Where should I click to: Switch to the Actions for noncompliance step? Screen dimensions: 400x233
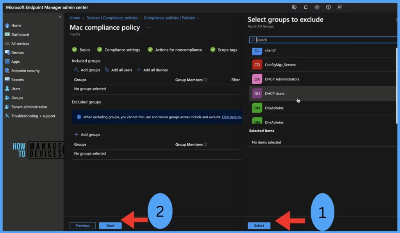(175, 50)
